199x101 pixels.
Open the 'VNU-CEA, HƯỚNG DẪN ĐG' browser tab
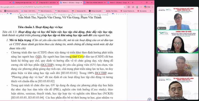click(x=95, y=2)
